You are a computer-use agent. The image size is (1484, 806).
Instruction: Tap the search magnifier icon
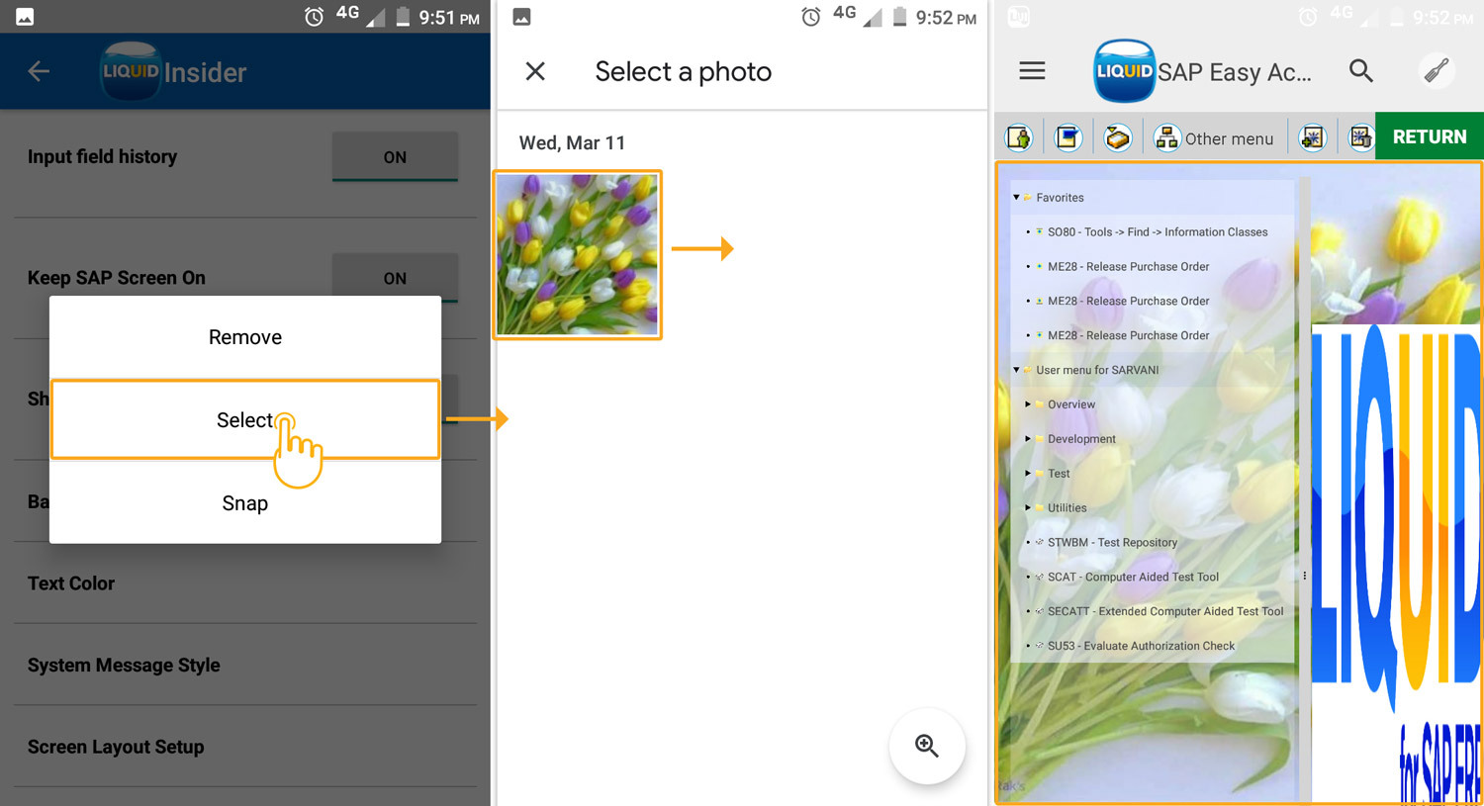pyautogui.click(x=1360, y=71)
